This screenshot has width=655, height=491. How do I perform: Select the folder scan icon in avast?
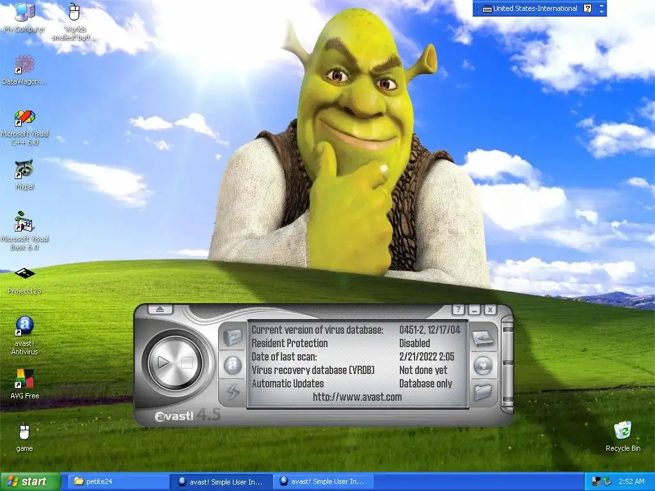(484, 392)
